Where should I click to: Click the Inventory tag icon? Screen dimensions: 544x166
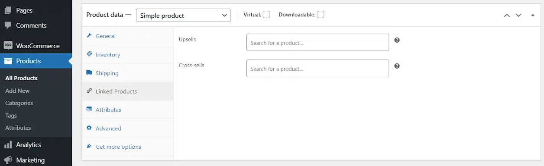[89, 54]
